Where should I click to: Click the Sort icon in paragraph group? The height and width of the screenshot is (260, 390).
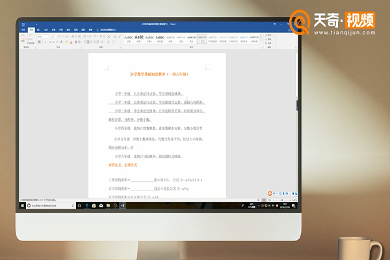point(114,36)
